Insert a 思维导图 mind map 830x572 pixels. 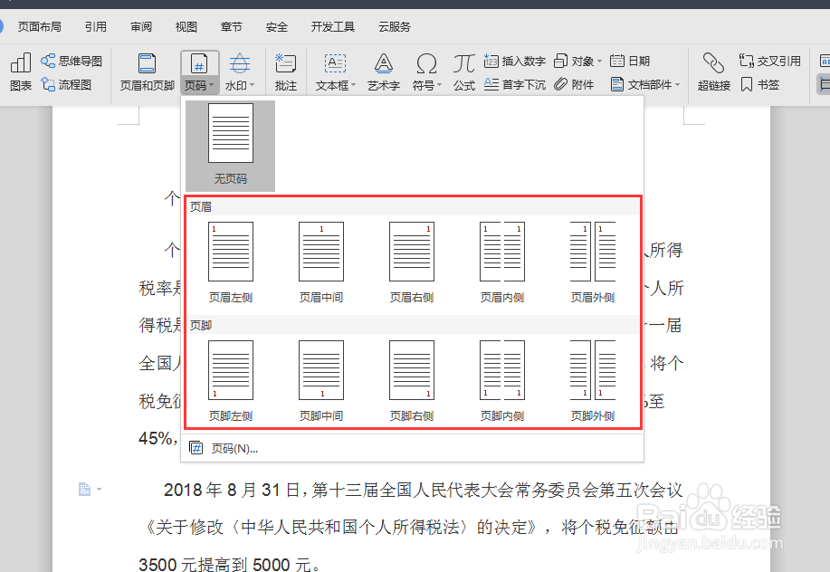click(x=72, y=61)
